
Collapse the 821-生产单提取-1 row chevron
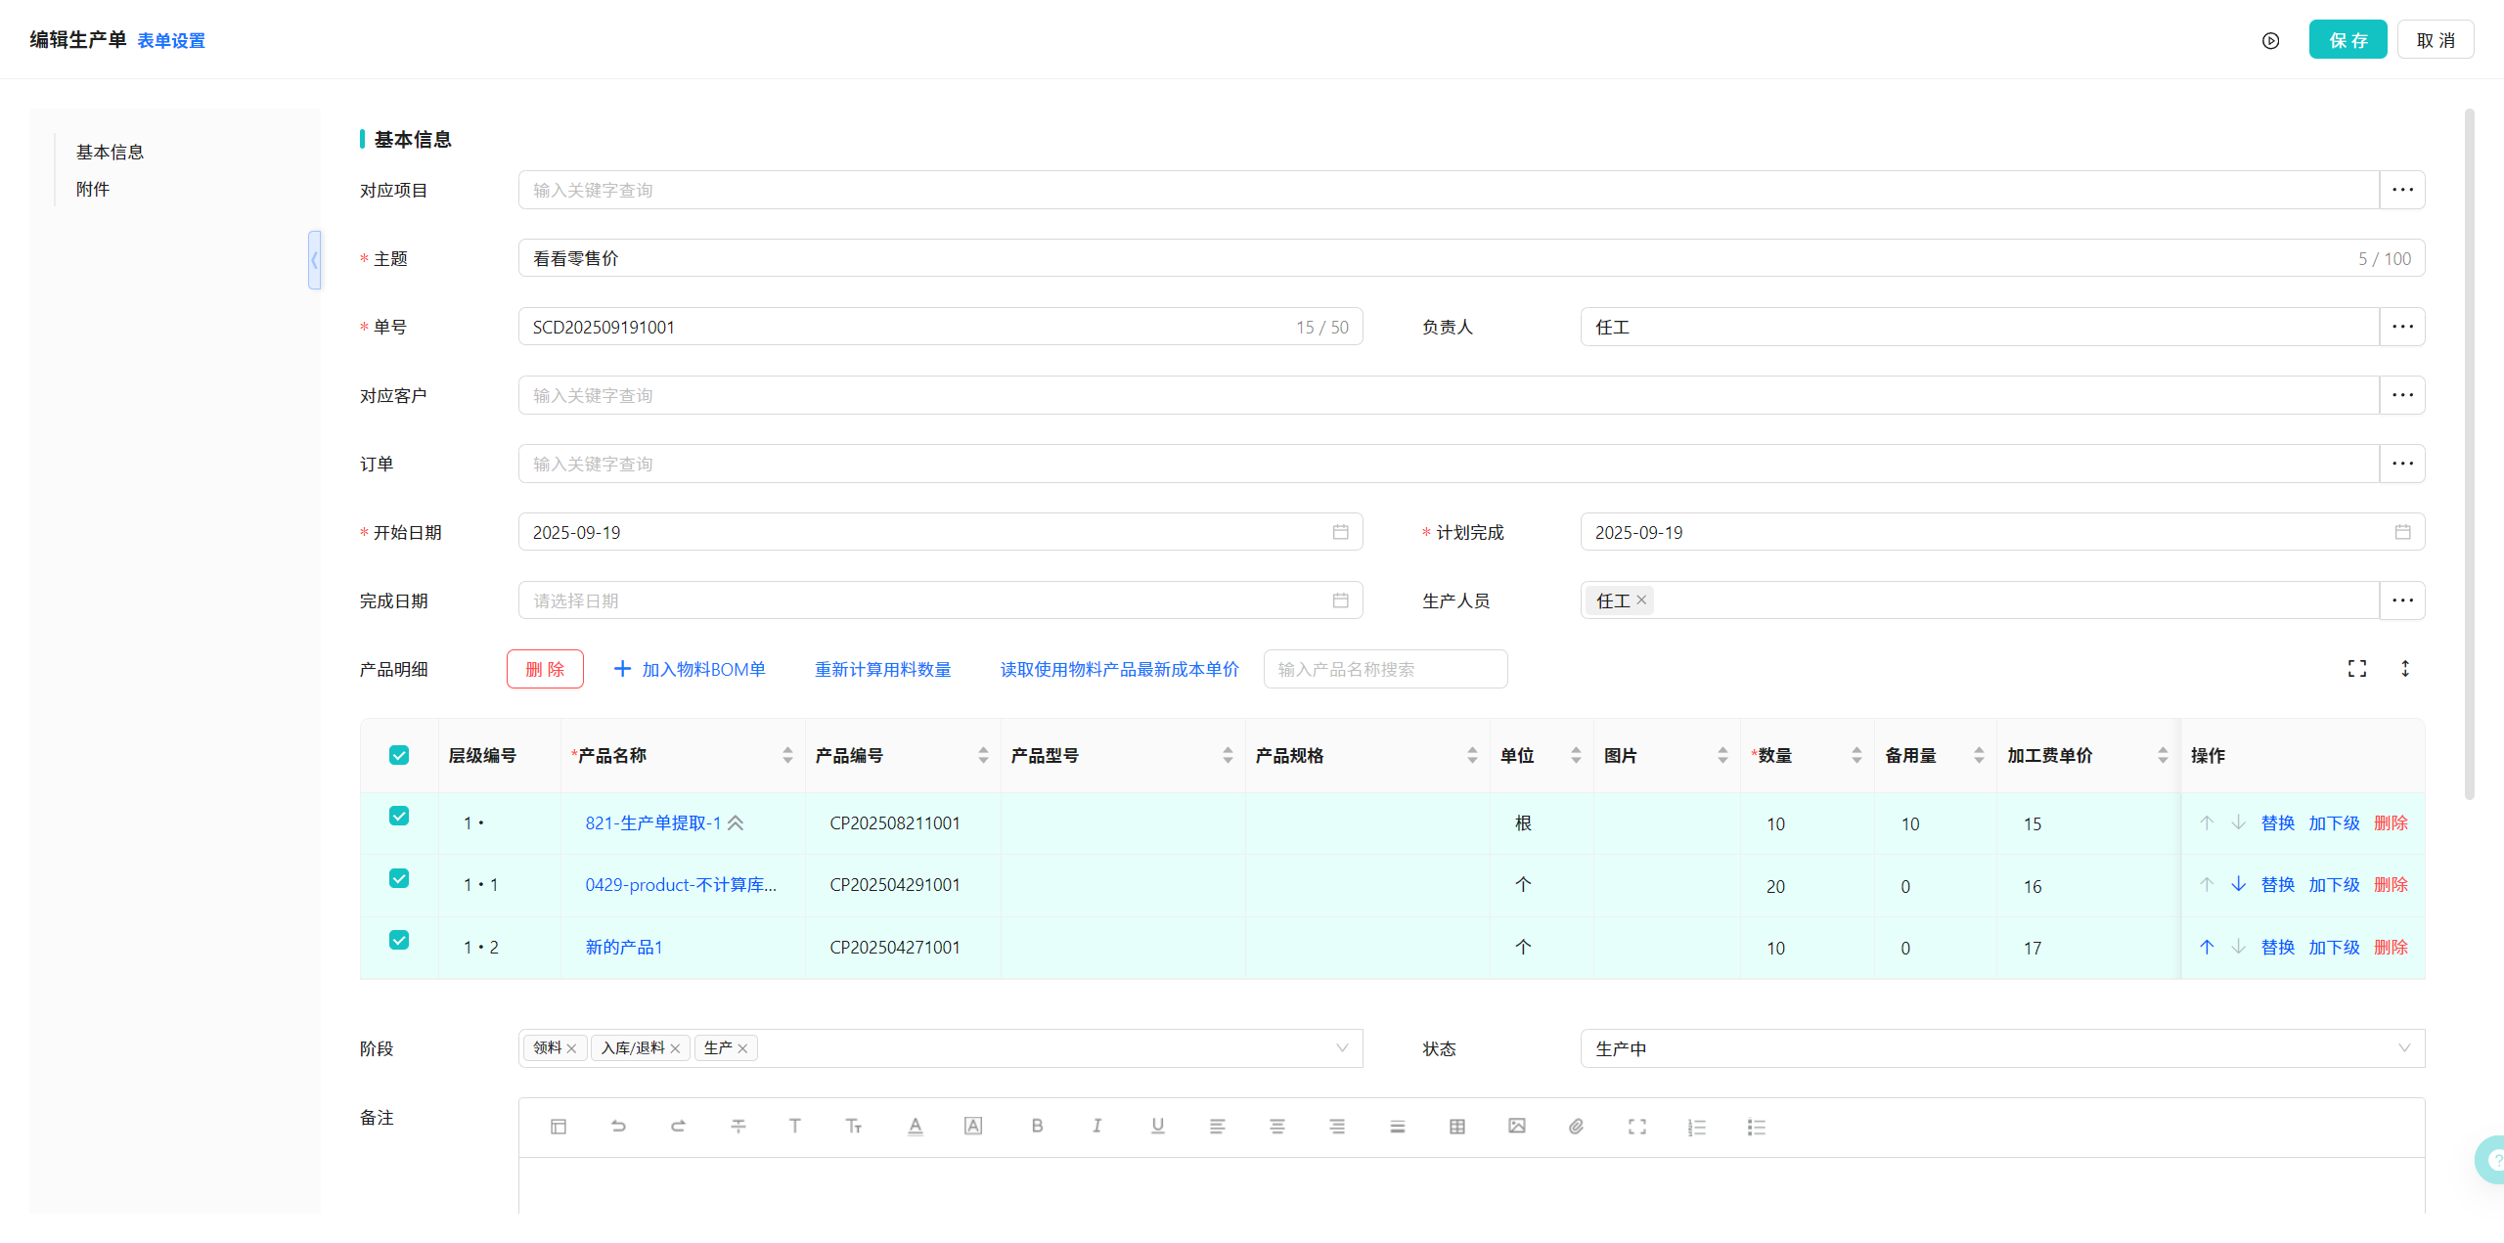pos(736,823)
